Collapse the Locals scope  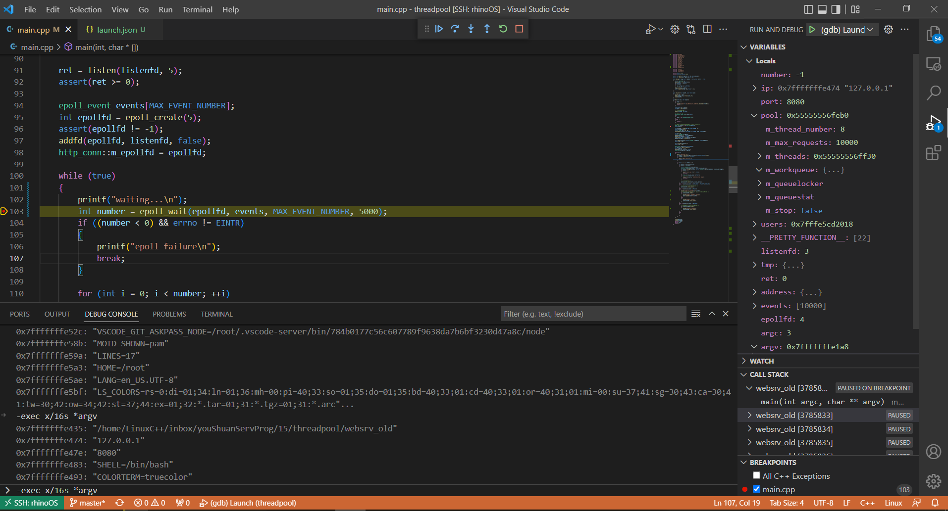point(749,61)
